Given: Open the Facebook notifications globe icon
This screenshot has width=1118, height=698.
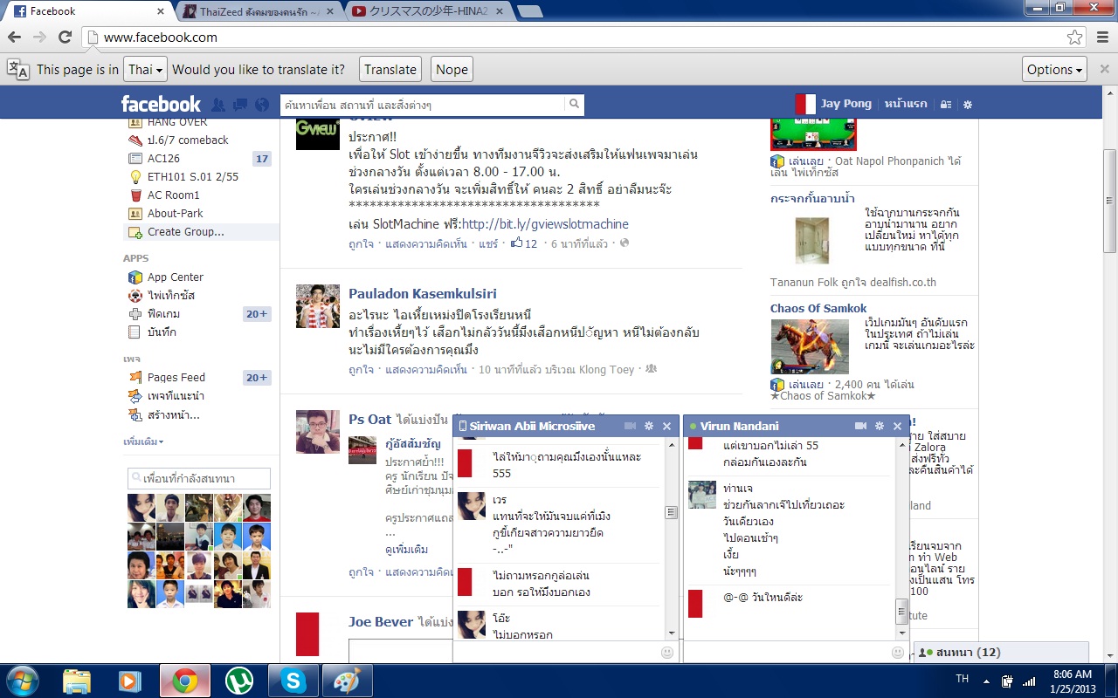Looking at the screenshot, I should 262,105.
